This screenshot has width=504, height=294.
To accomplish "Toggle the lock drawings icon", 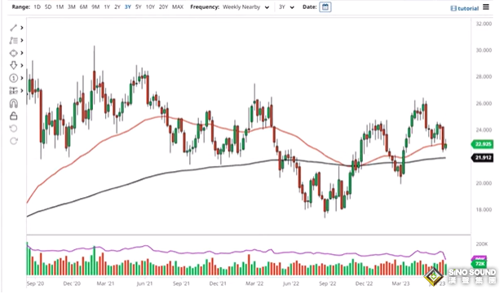I will click(14, 116).
